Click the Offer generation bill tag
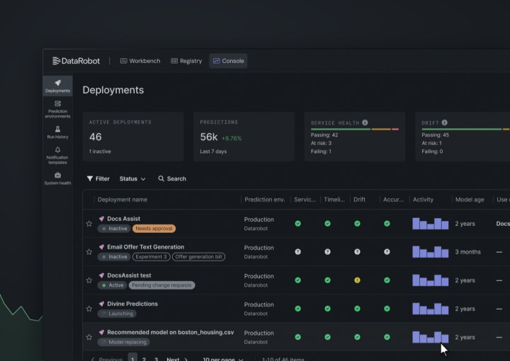The height and width of the screenshot is (361, 510). (198, 257)
